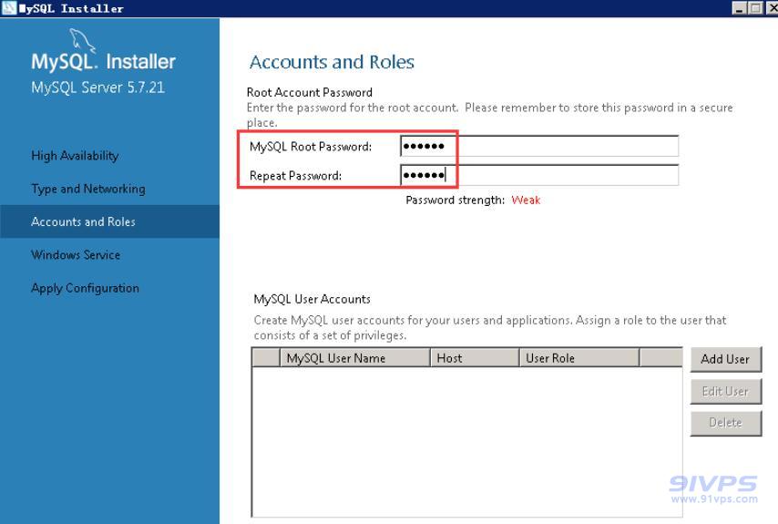Screen dimensions: 778x524
Task: Maximize the MySQL Installer window
Action: point(755,8)
